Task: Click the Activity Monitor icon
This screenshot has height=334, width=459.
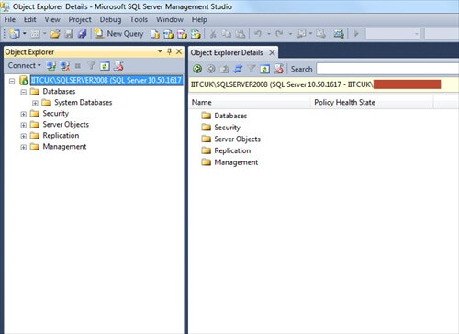Action: pos(339,34)
